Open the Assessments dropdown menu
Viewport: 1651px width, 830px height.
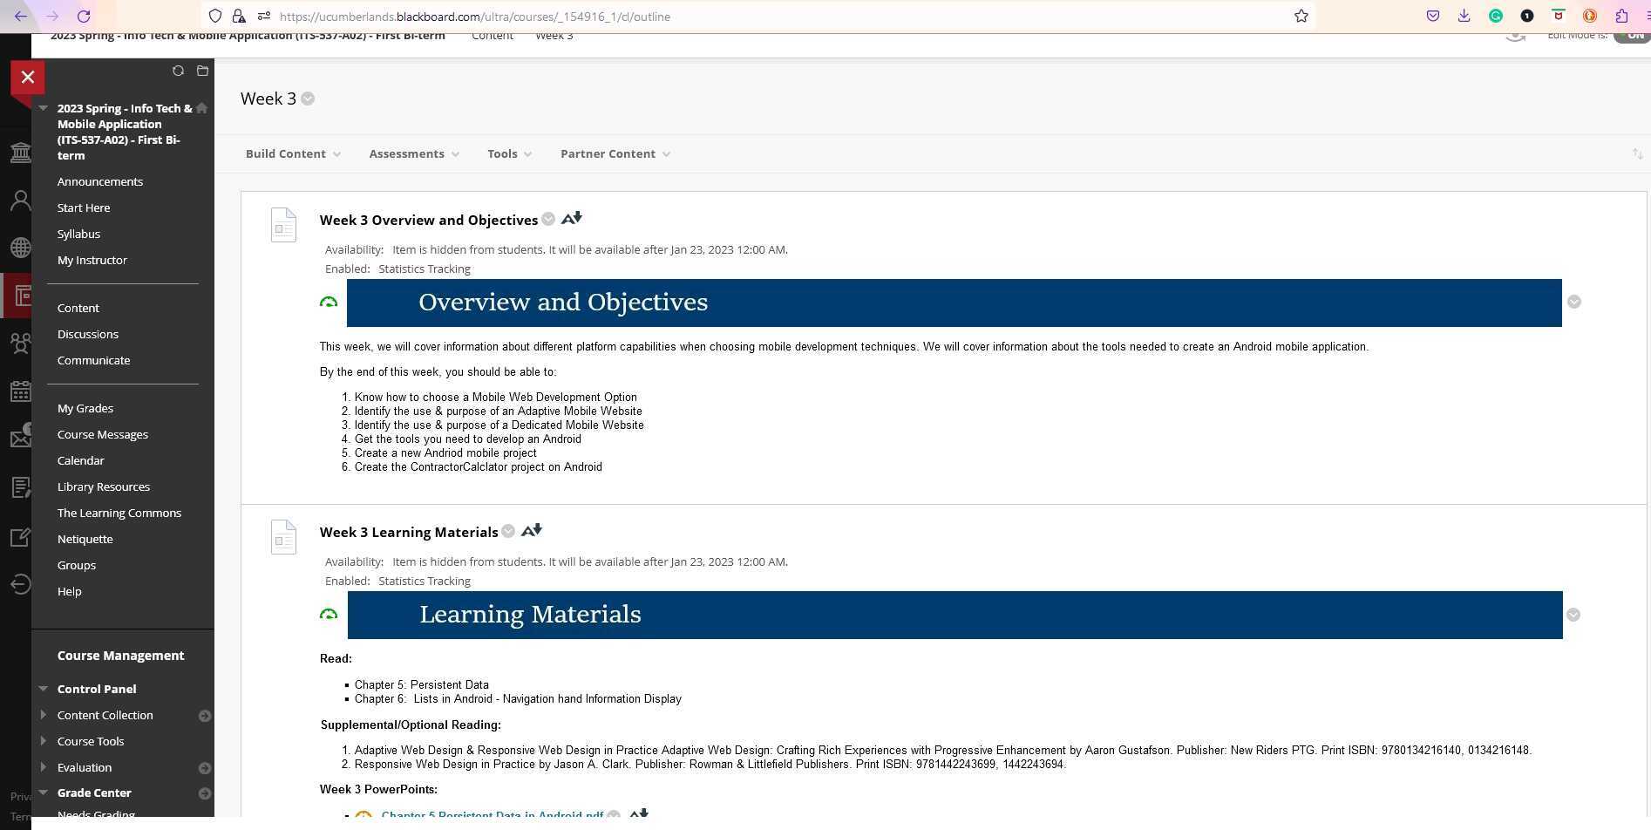(x=411, y=153)
